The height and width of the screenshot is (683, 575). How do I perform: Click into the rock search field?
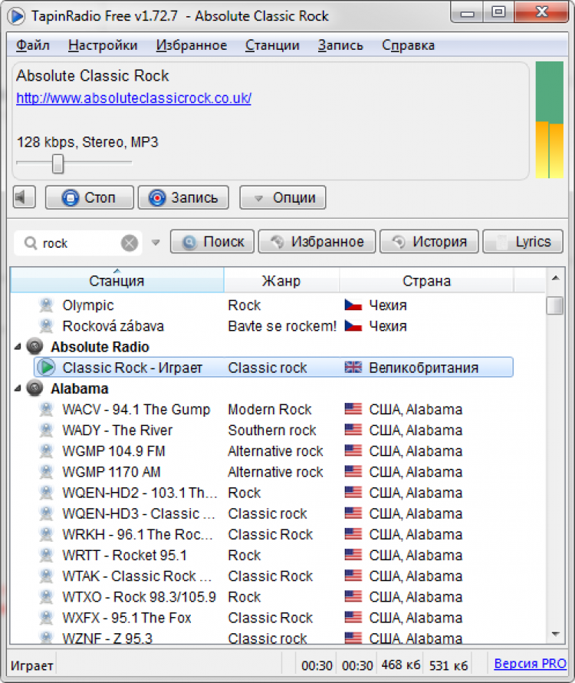click(79, 243)
